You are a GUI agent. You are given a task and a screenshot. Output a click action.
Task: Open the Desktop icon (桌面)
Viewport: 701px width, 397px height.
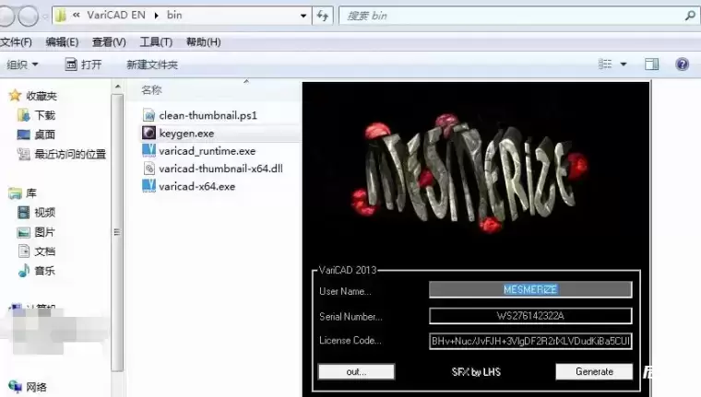pyautogui.click(x=23, y=134)
